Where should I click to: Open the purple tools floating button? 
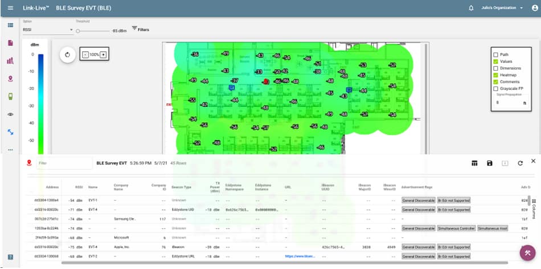click(528, 253)
